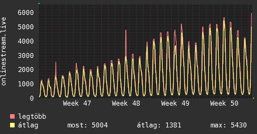Click the yellow átlag legend color swatch

coord(12,125)
